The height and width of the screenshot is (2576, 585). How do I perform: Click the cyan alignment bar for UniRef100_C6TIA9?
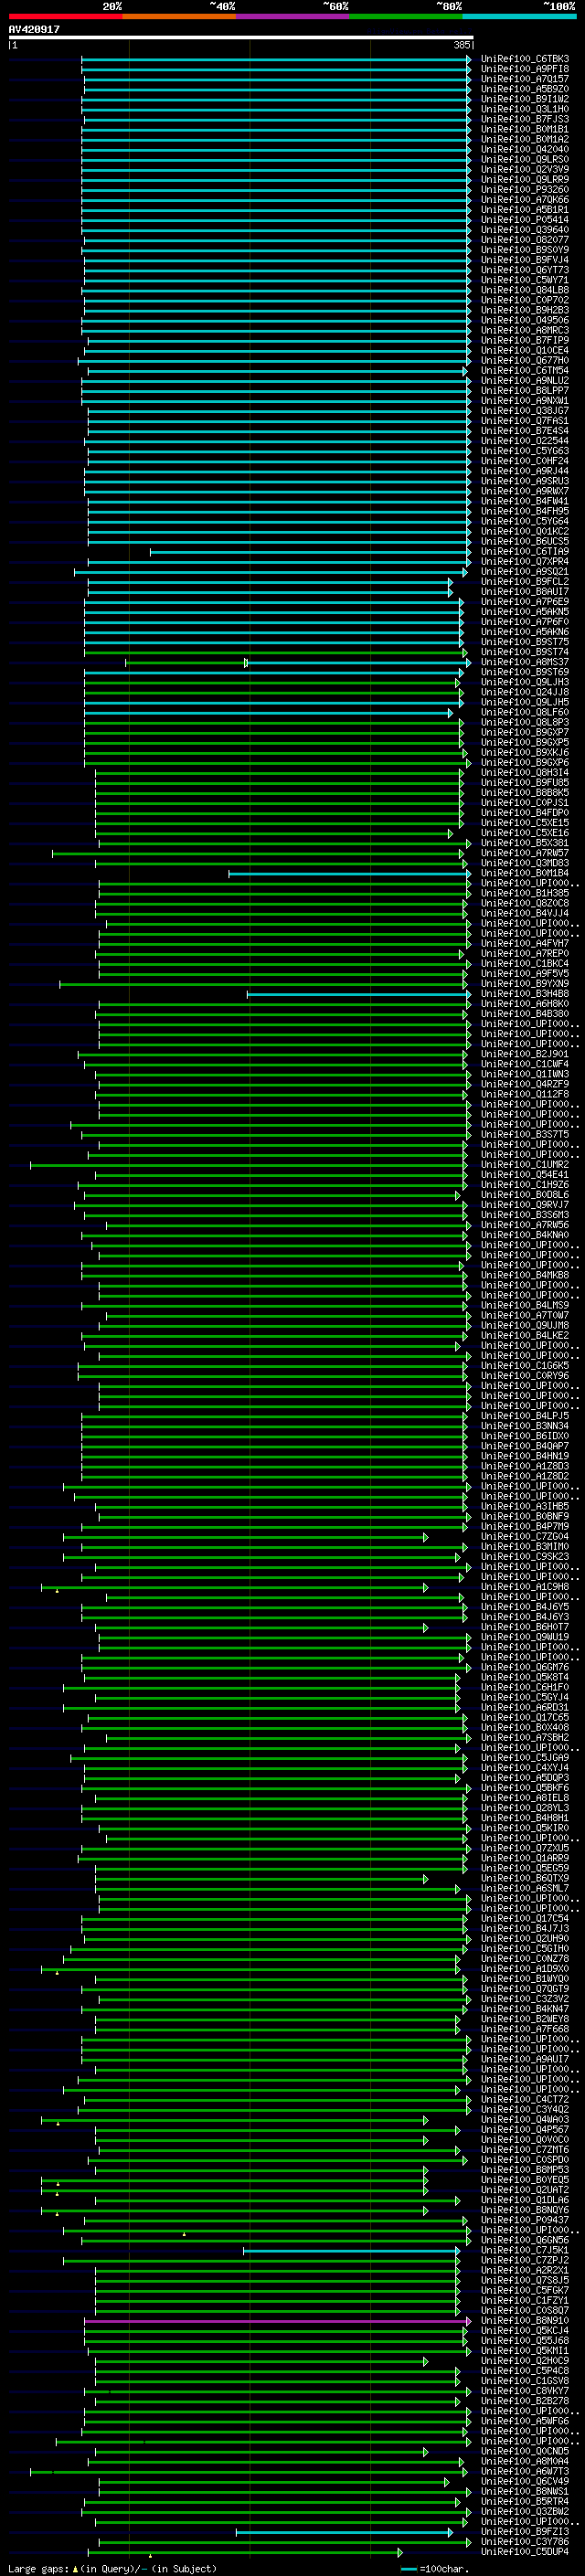click(310, 552)
